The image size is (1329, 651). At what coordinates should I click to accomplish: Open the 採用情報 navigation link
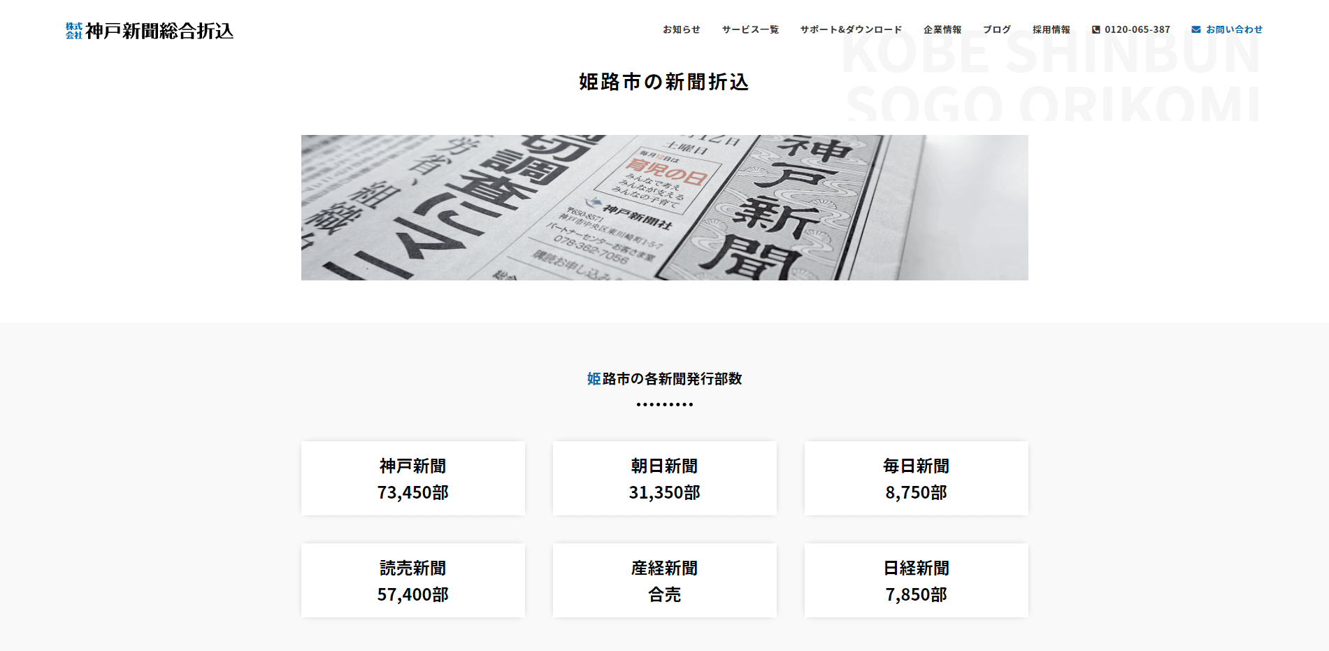1051,29
